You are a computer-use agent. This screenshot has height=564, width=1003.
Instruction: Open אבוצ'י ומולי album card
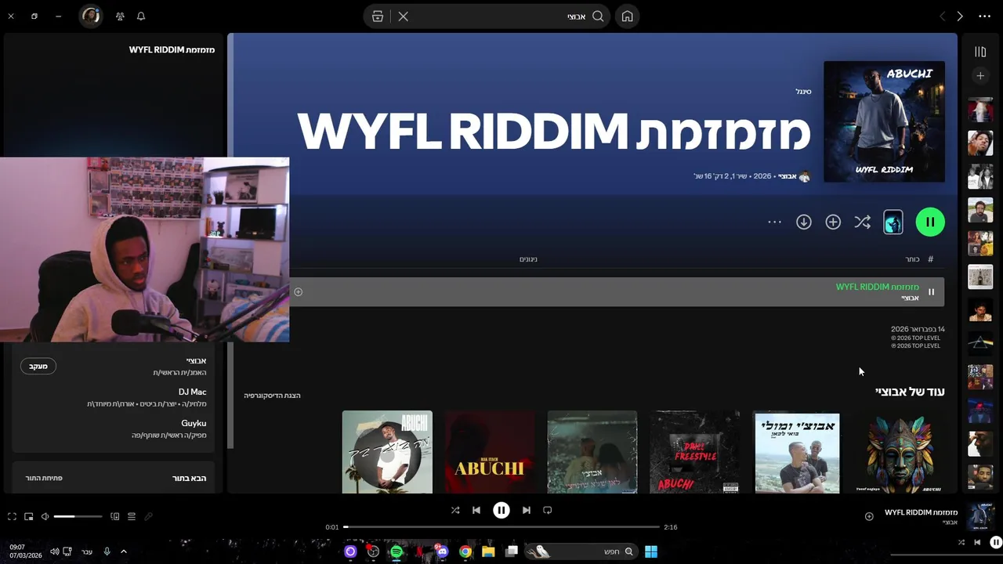pos(797,453)
